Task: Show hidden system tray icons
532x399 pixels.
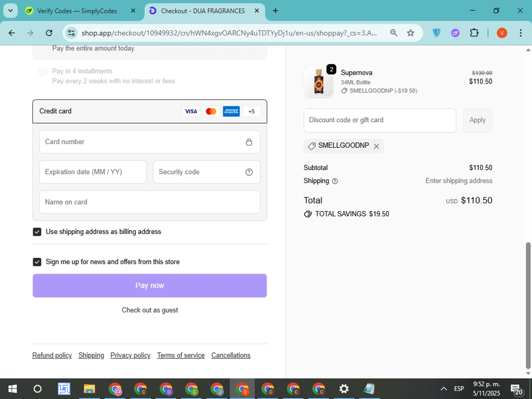Action: click(444, 389)
